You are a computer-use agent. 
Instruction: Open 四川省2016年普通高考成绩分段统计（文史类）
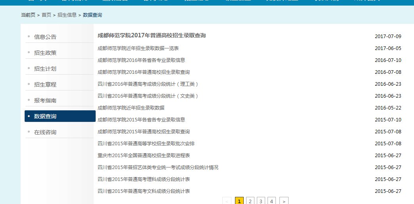[x=148, y=96]
